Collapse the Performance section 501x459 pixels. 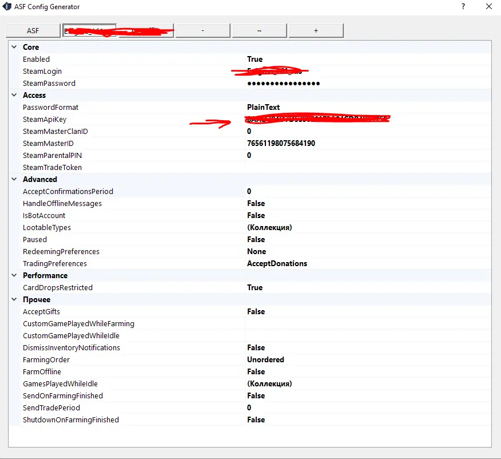coord(14,275)
